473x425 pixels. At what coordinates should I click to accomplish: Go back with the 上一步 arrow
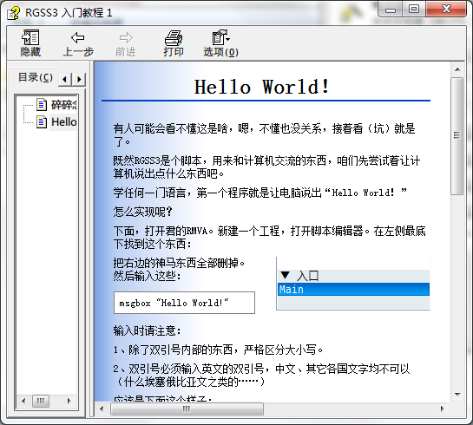tap(78, 43)
